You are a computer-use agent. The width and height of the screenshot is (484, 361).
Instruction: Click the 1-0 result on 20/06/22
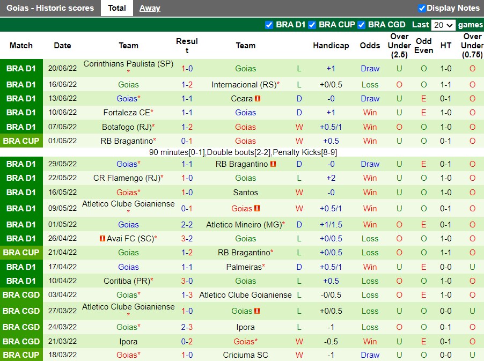[x=187, y=69]
